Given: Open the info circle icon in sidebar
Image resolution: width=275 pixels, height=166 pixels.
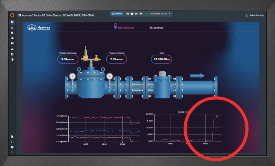Looking at the screenshot, I should coord(12,147).
